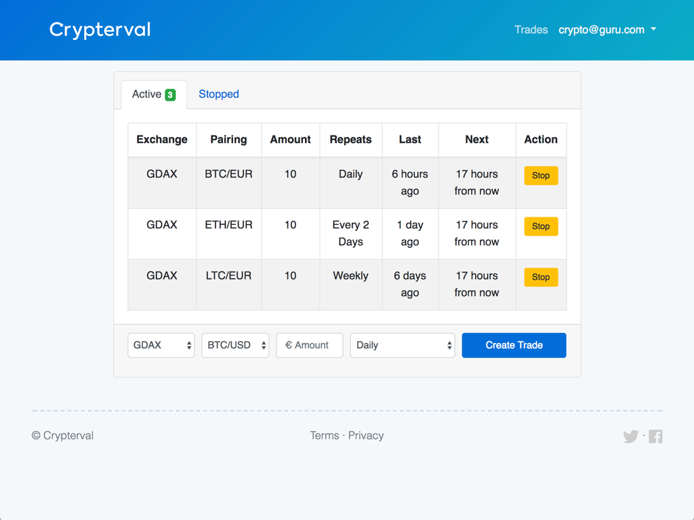Stop the LTC/EUR trade
Screen dimensions: 694x520
pos(541,277)
